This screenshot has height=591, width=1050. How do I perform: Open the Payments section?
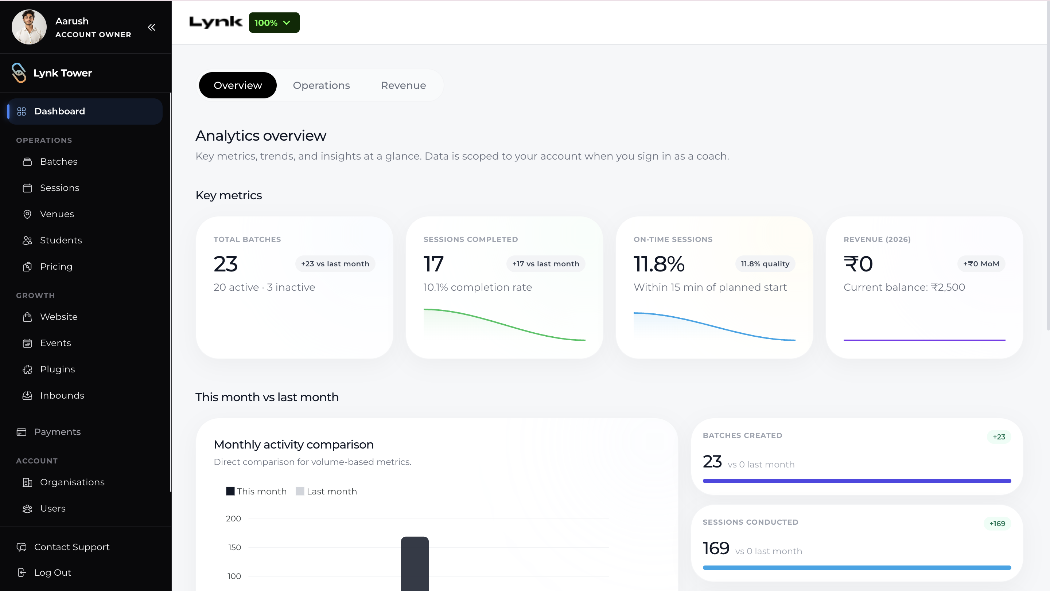pyautogui.click(x=58, y=432)
